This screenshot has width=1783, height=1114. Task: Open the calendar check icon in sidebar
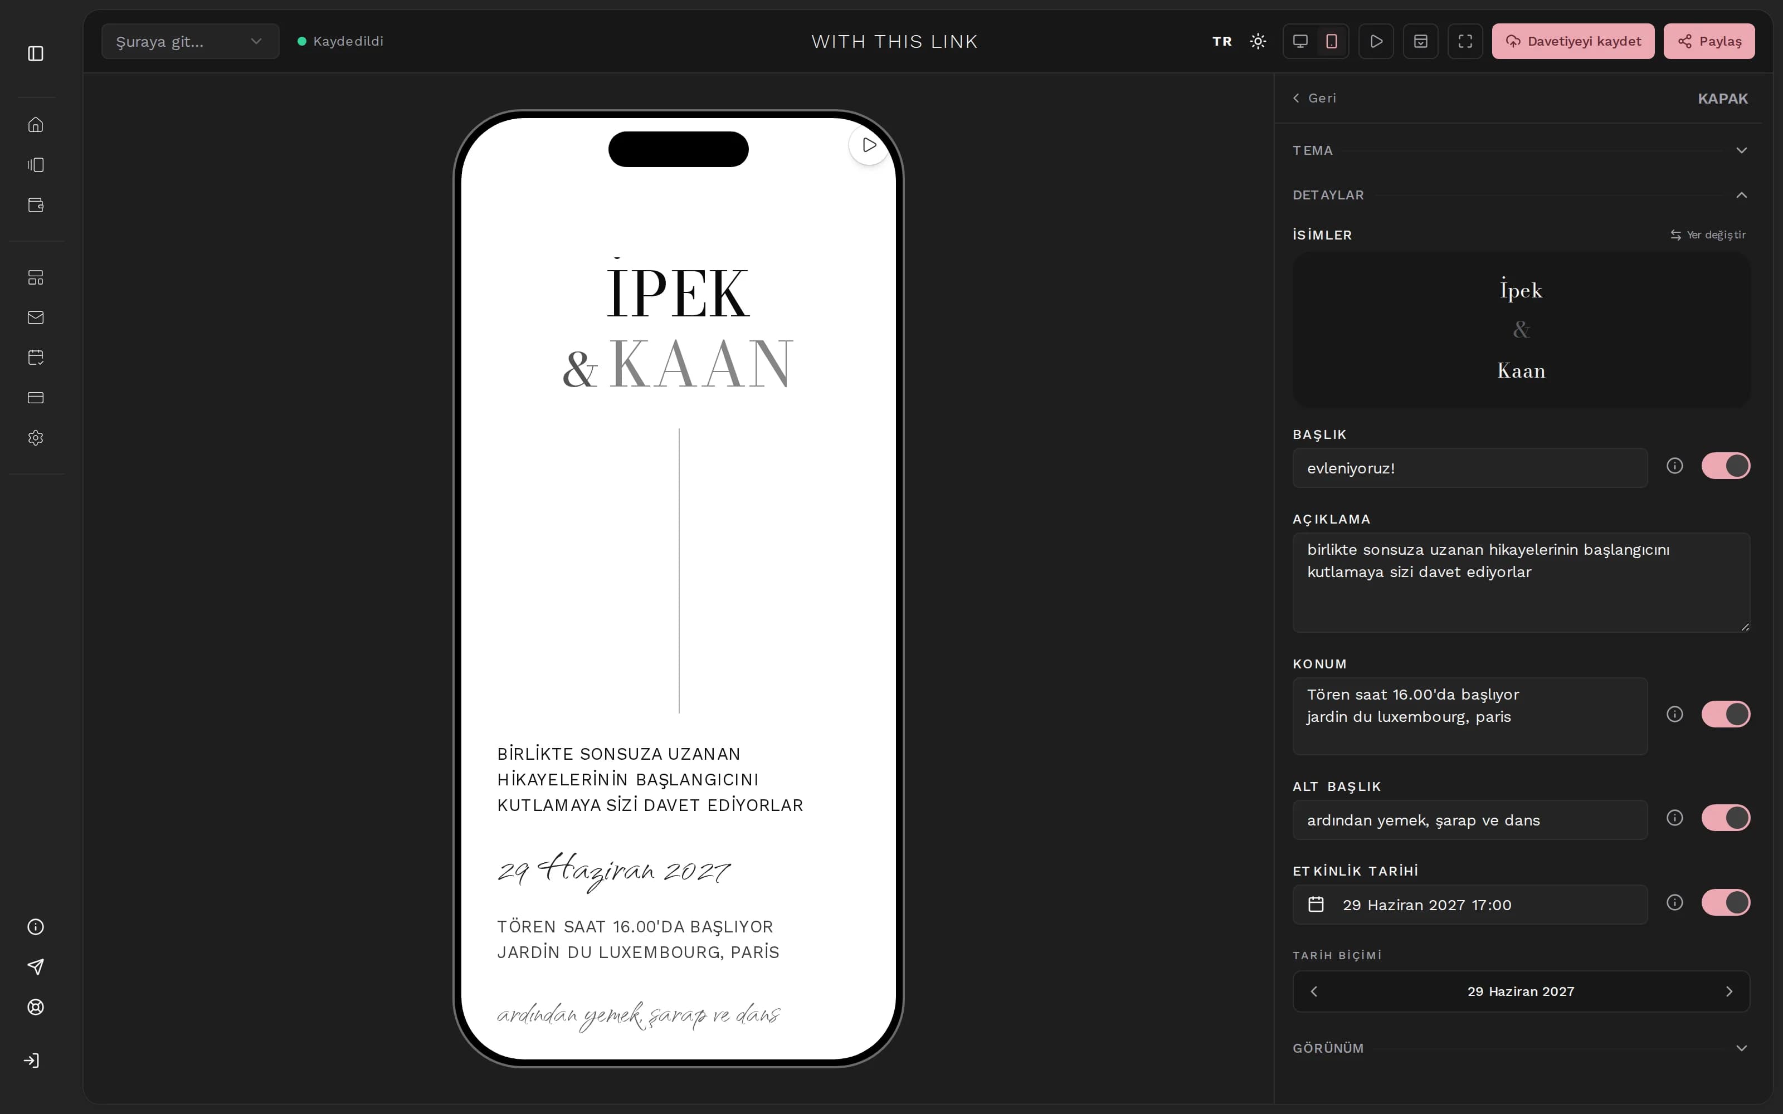(x=35, y=358)
